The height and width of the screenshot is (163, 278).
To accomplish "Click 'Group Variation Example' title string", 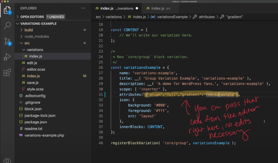I will 170,78.
